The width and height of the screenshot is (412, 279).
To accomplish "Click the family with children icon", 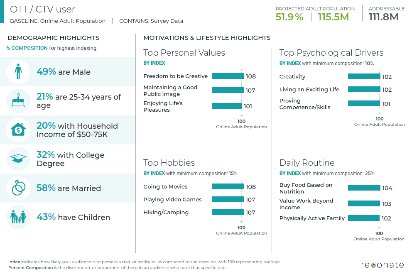I will 18,217.
